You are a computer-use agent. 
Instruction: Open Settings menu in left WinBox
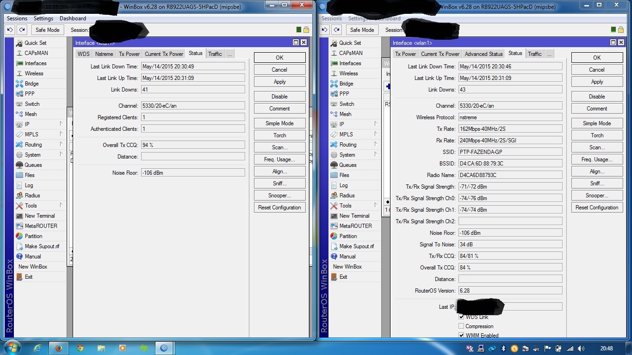click(43, 18)
